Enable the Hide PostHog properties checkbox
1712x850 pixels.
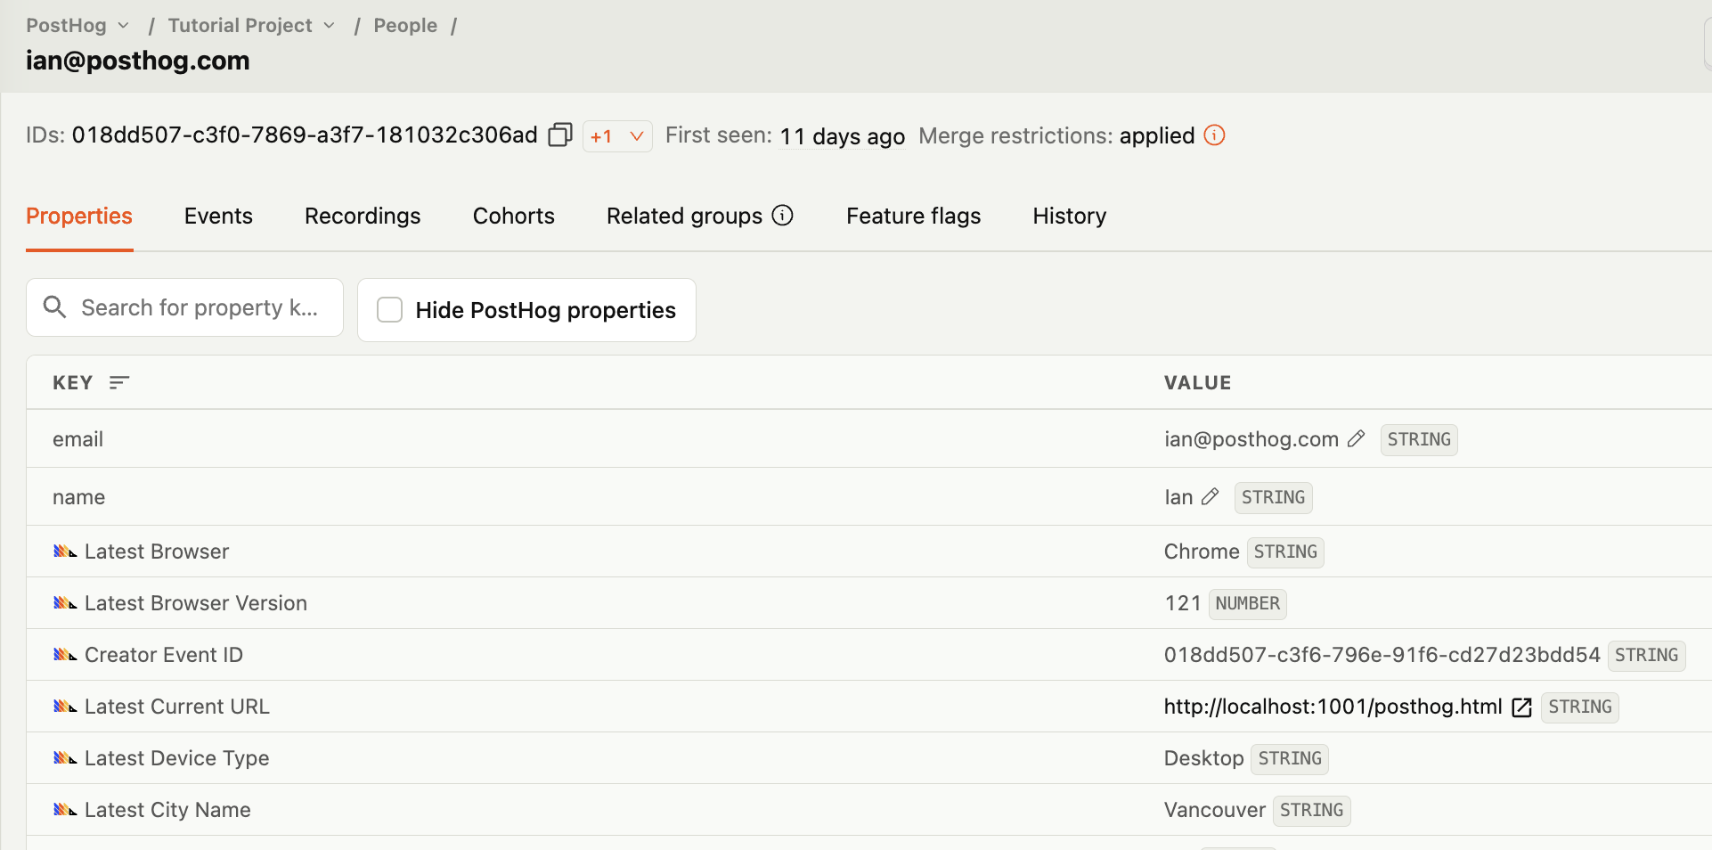point(390,310)
